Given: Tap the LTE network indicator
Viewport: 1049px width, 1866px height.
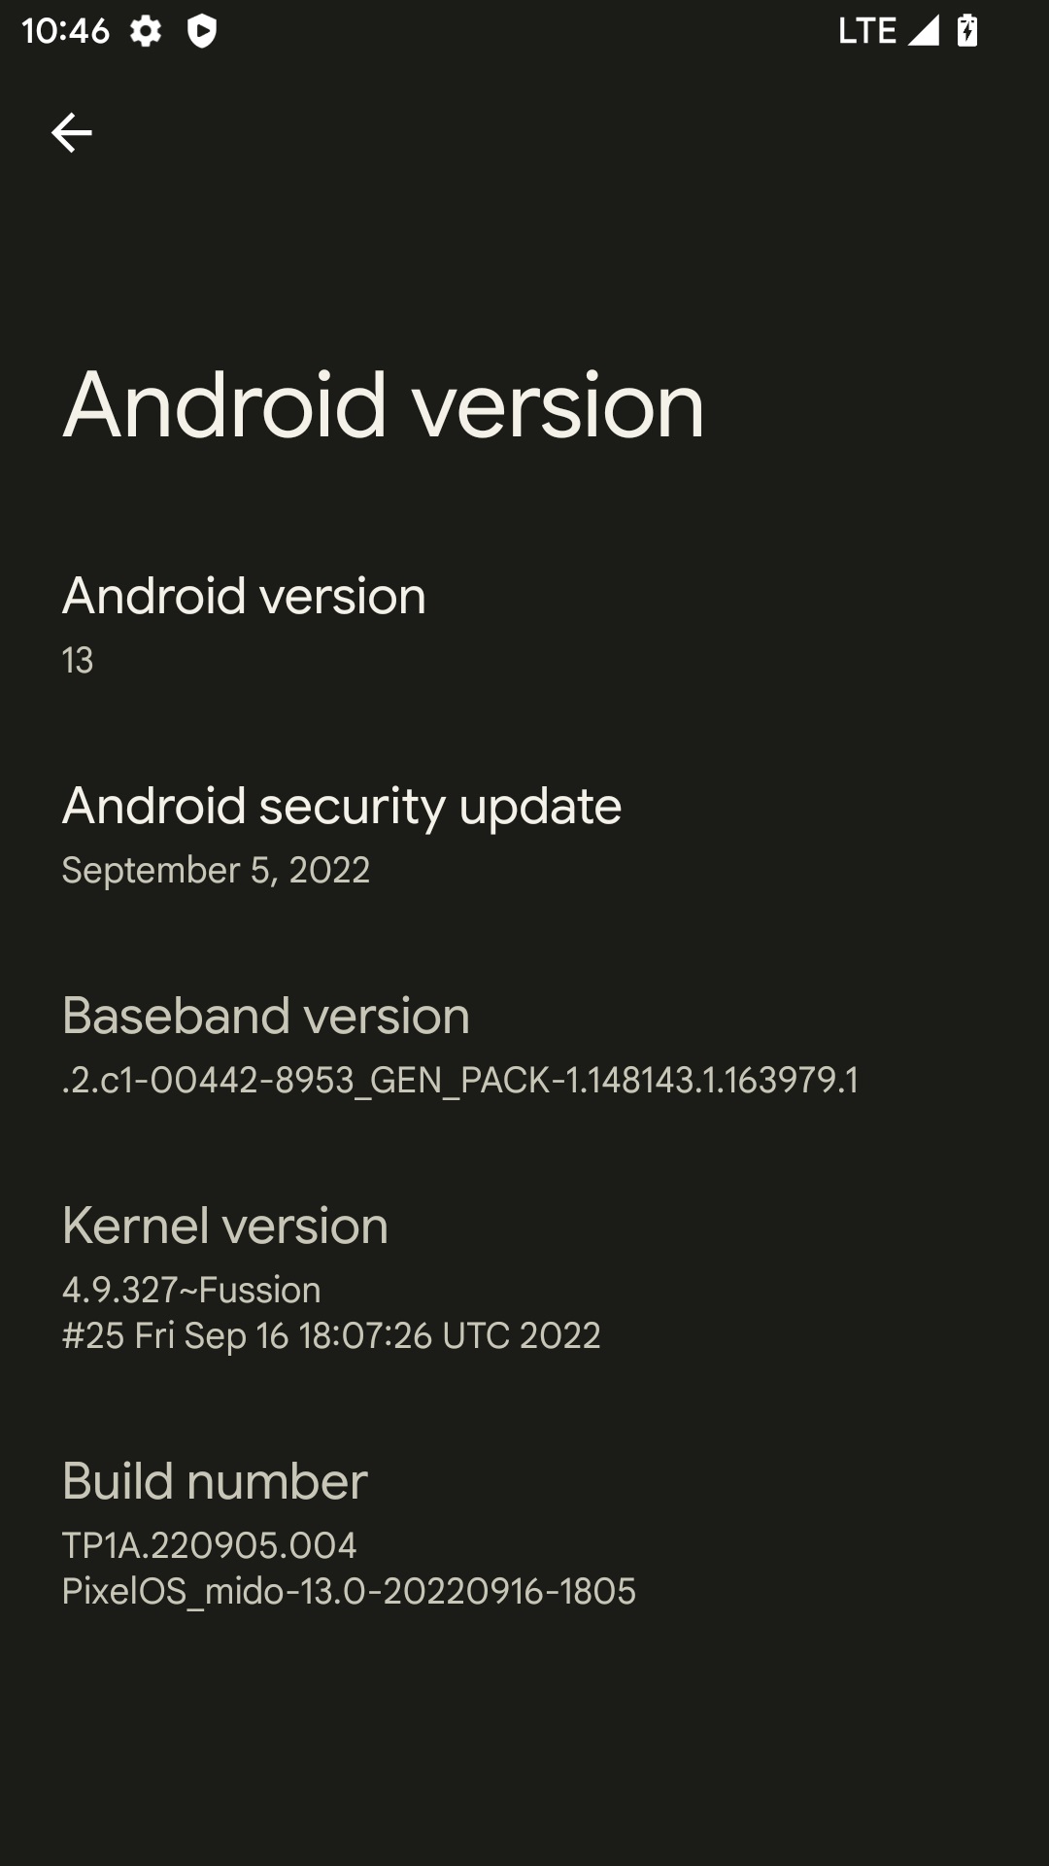Looking at the screenshot, I should coord(867,31).
